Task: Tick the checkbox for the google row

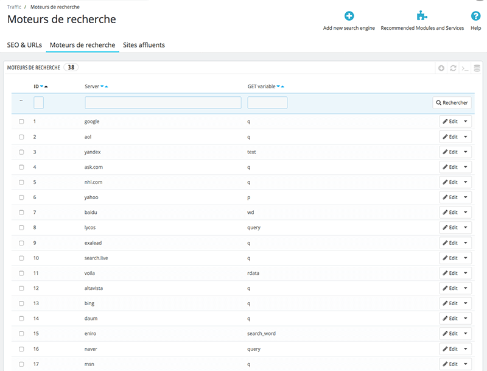Action: coord(21,122)
